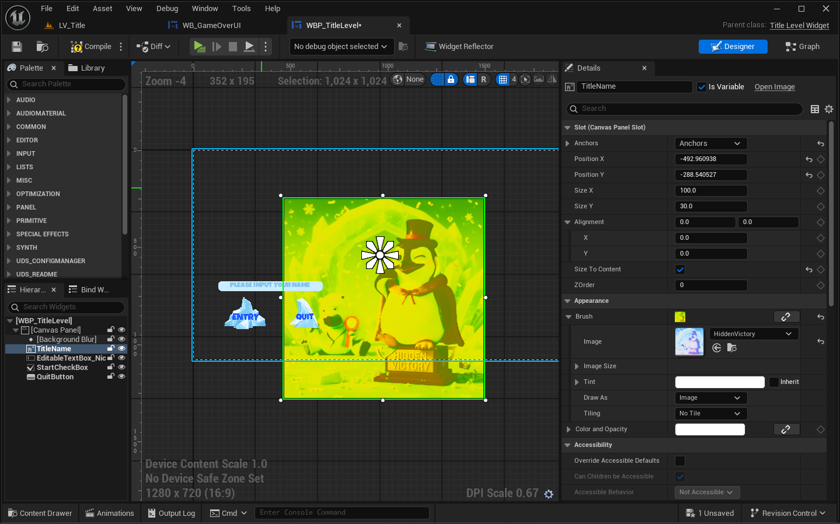The height and width of the screenshot is (524, 840).
Task: Reset Position X to default value
Action: [809, 159]
